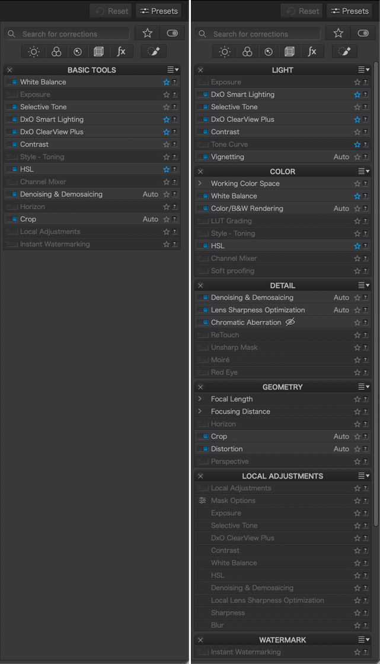Disable Color/B&W Rendering toggle

[203, 208]
